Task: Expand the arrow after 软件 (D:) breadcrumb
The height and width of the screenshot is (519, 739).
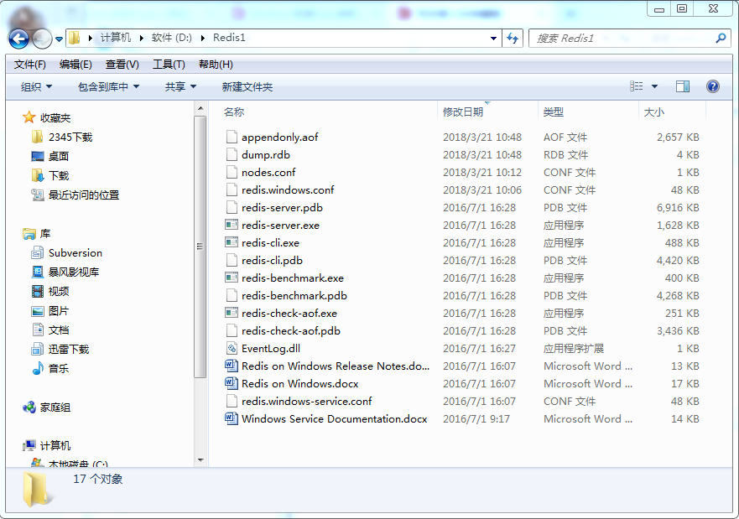Action: [203, 38]
